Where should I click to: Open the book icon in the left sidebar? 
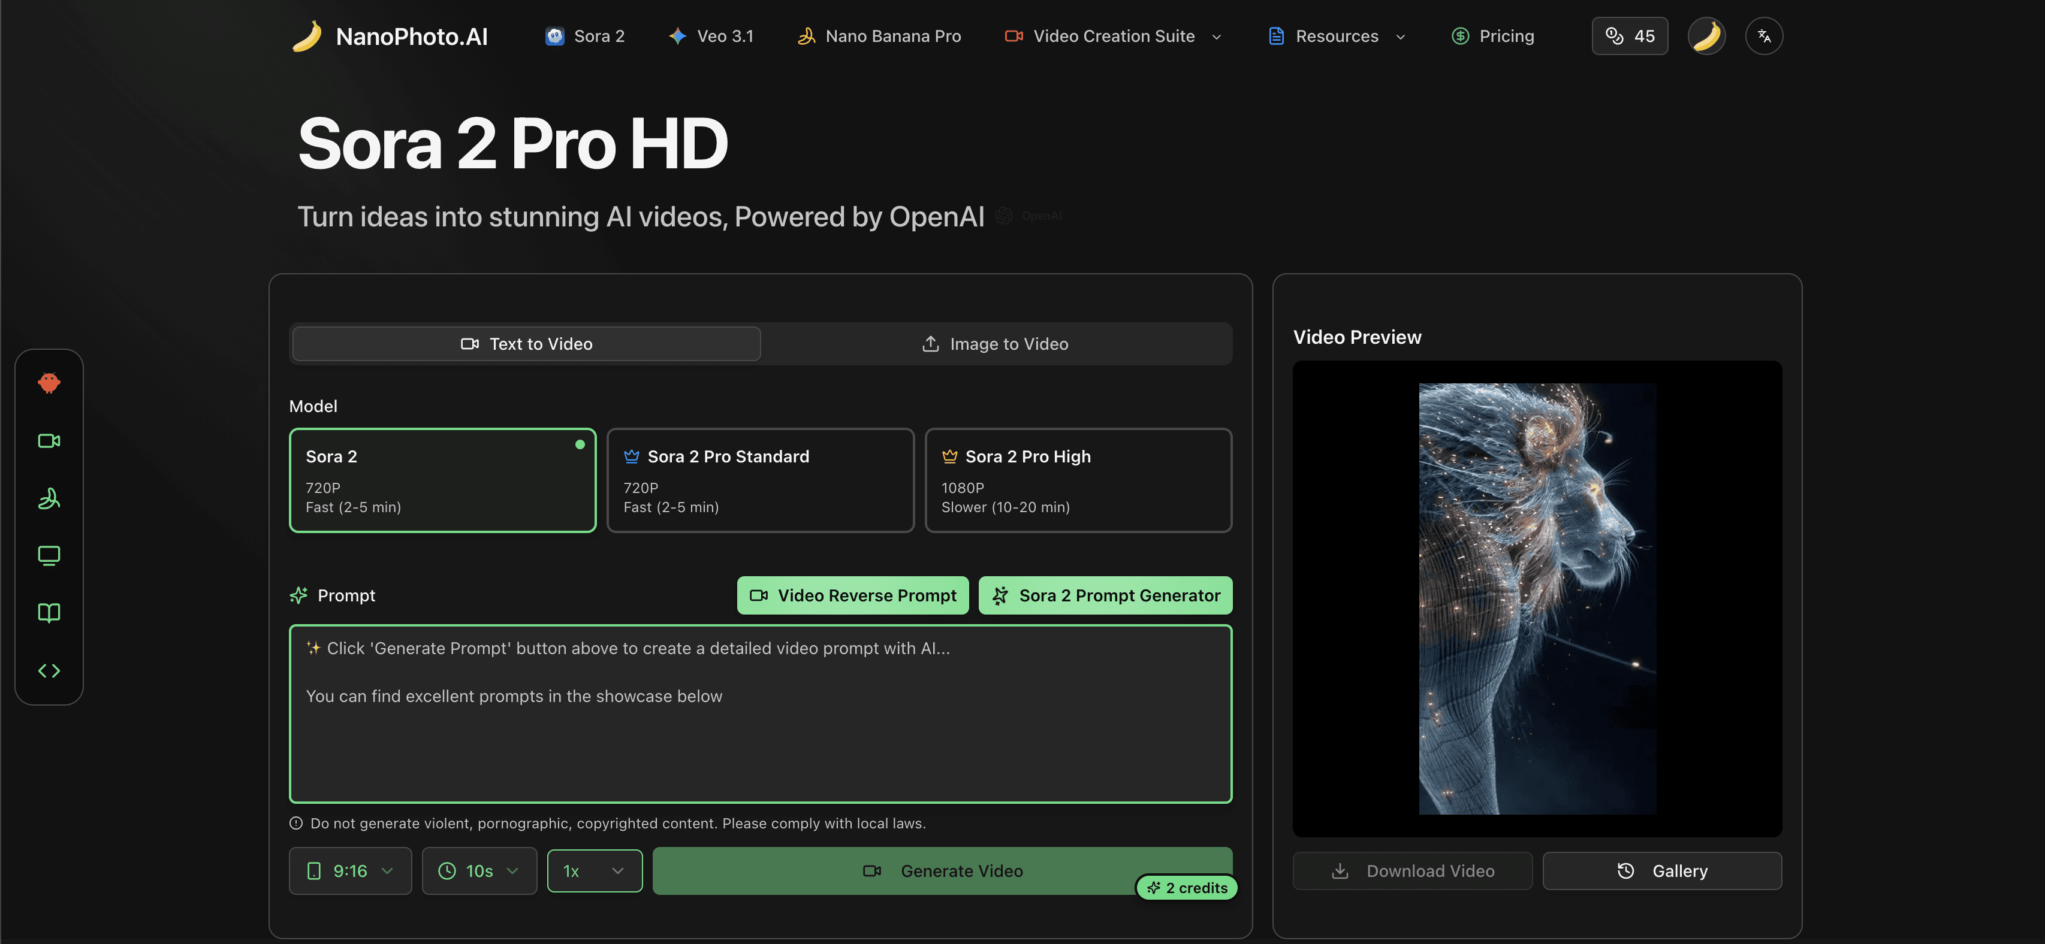49,612
